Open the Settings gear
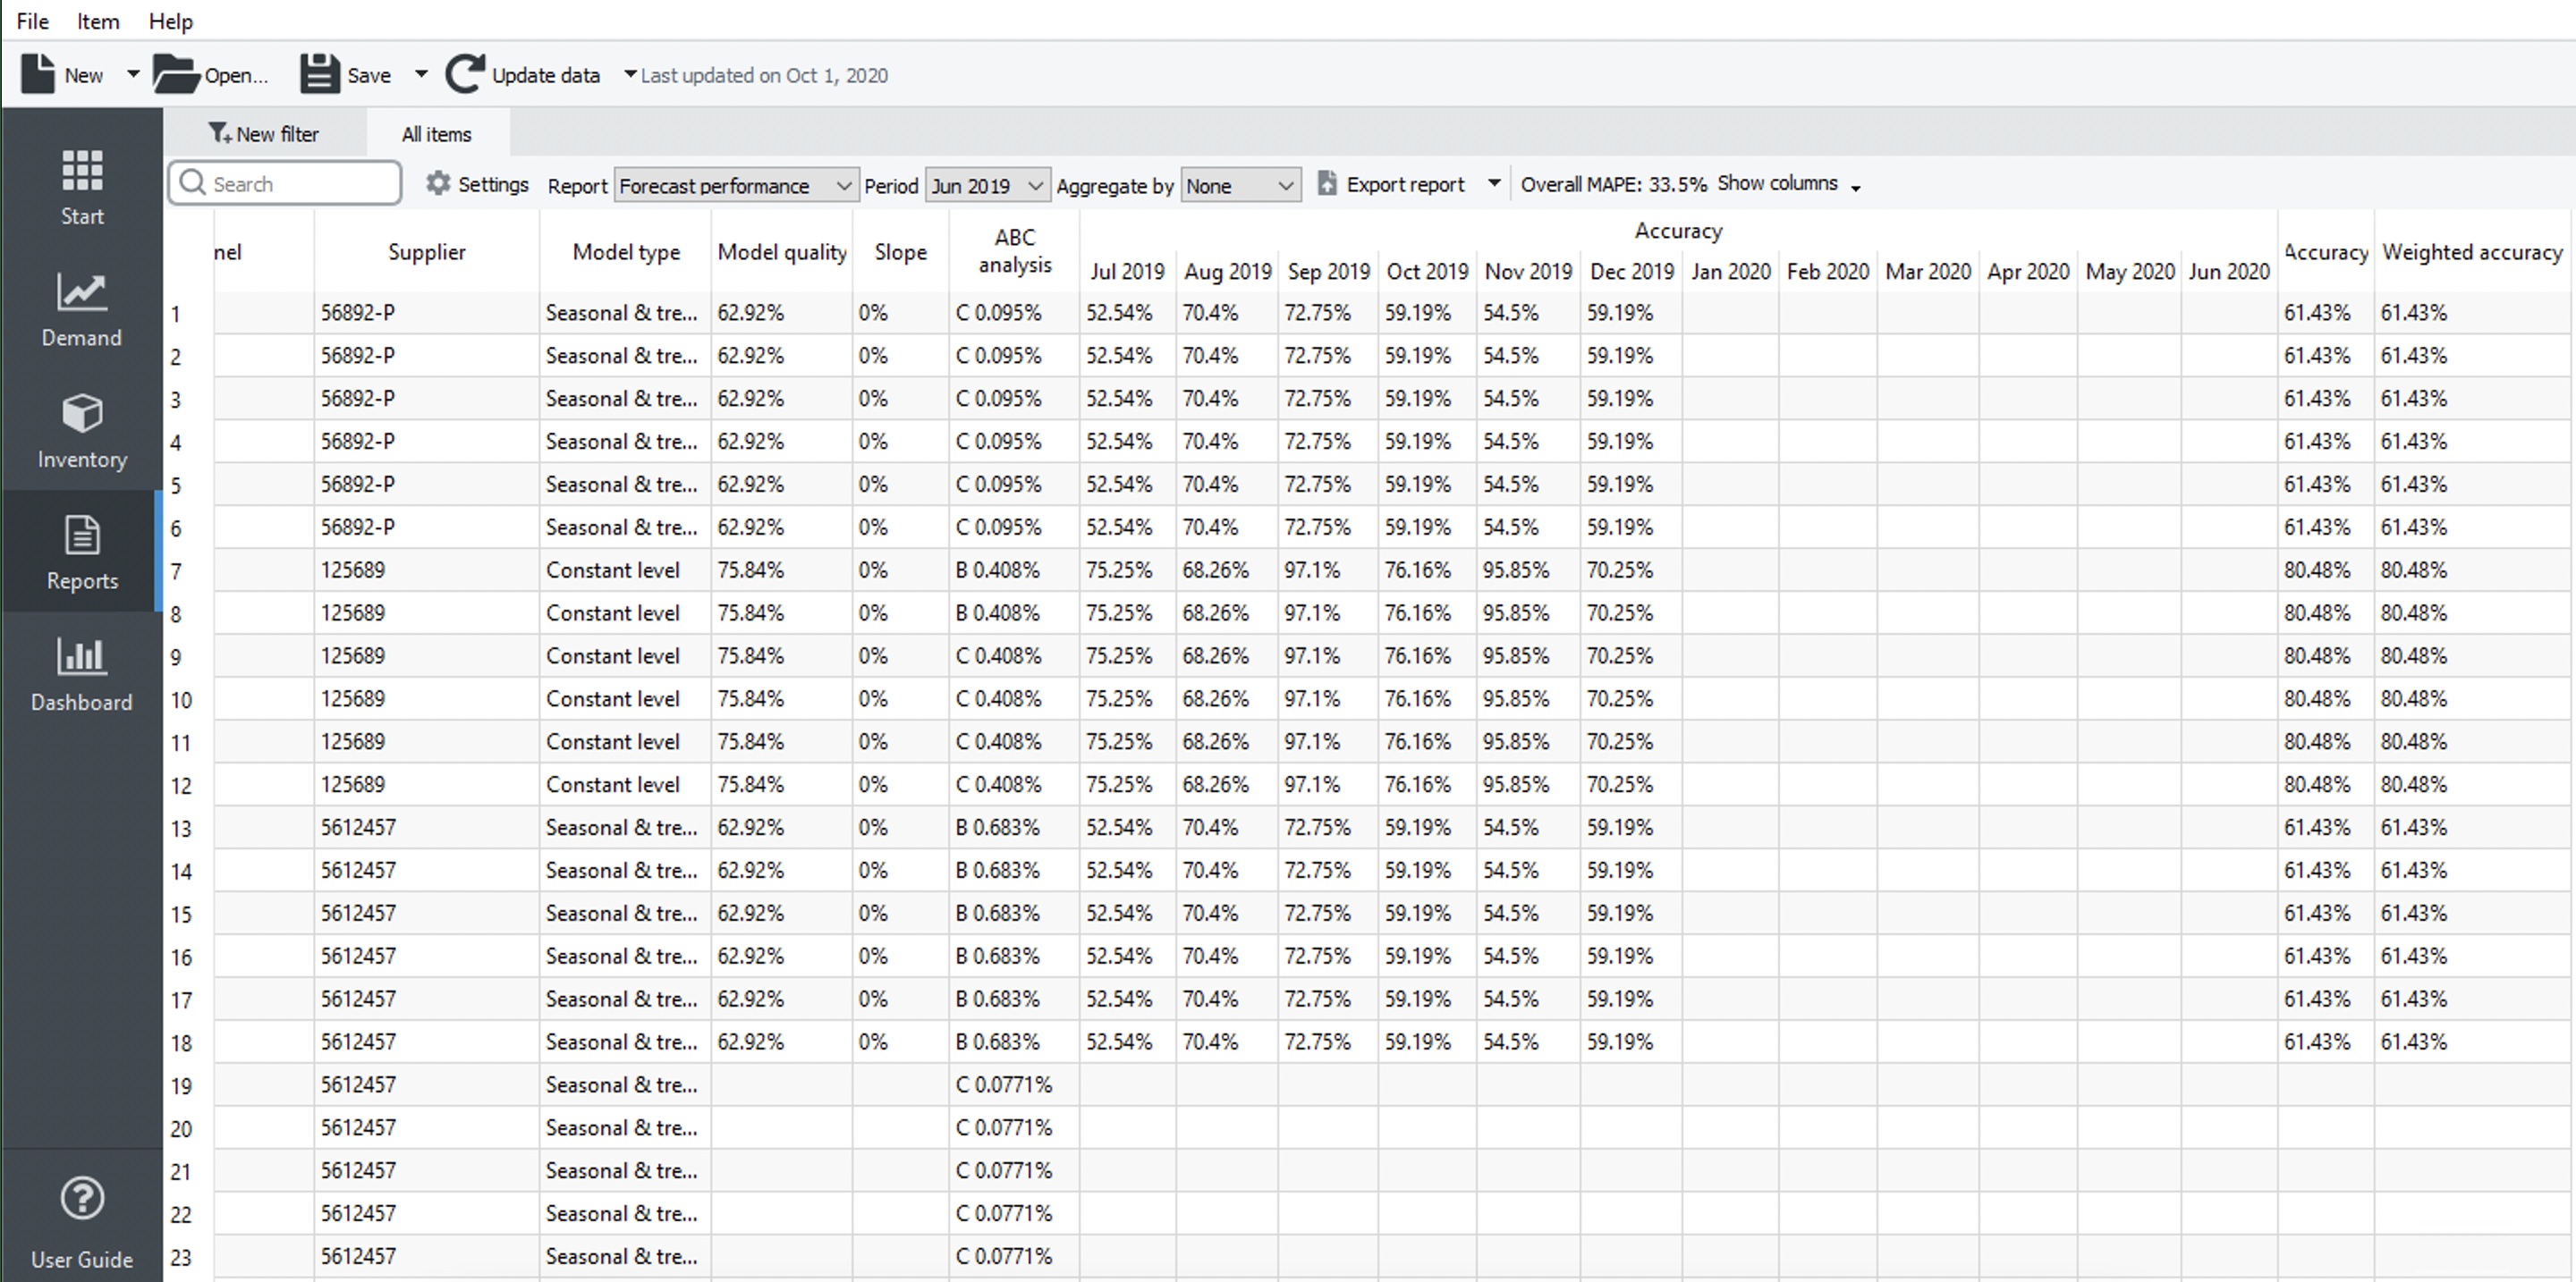The height and width of the screenshot is (1282, 2576). click(x=438, y=184)
